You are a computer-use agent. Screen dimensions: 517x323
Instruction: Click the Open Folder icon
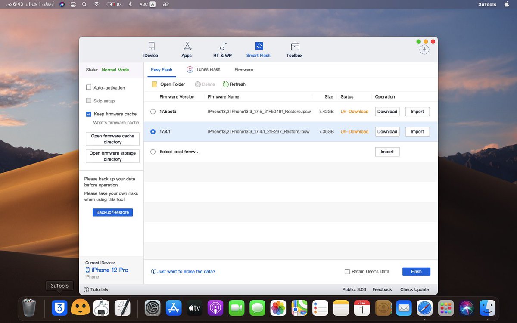(x=154, y=84)
